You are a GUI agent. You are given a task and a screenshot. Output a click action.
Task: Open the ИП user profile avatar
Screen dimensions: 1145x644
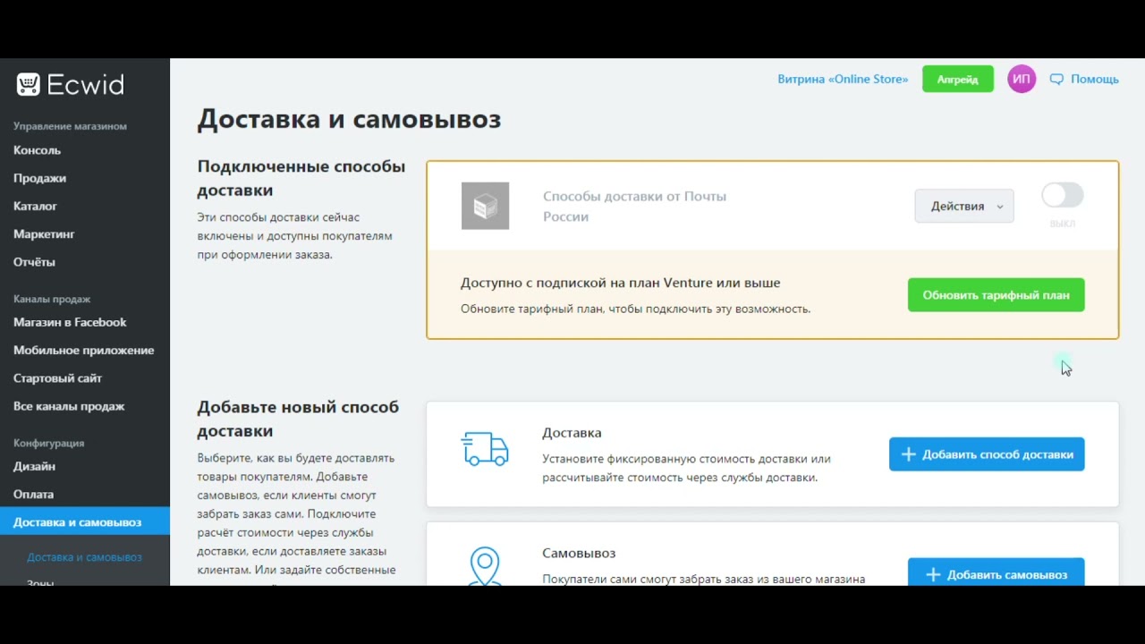pyautogui.click(x=1022, y=79)
